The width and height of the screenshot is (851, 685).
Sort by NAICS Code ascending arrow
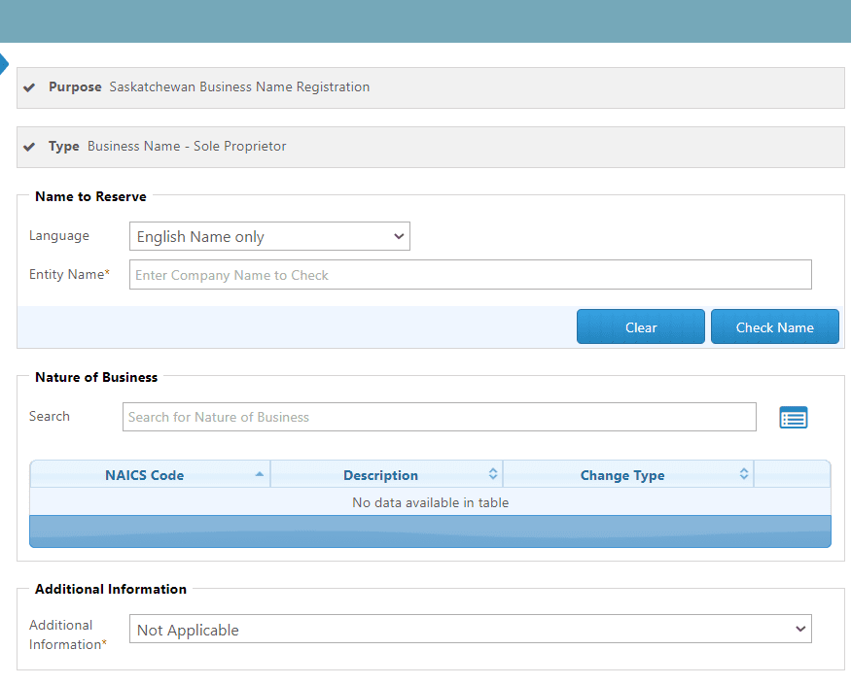click(260, 474)
